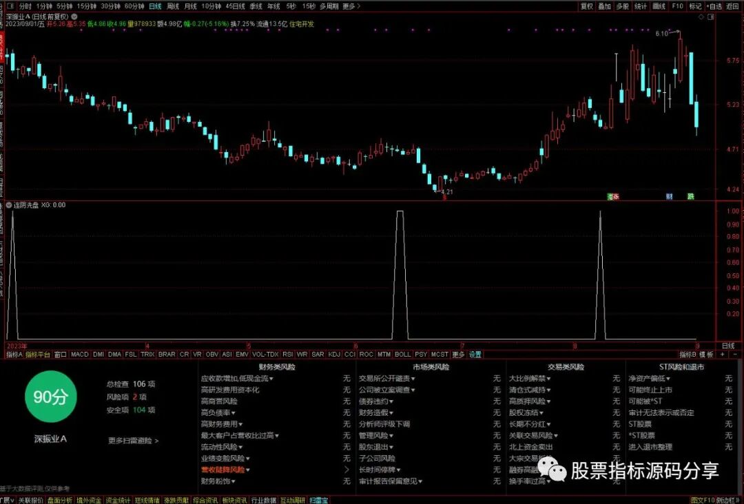
Task: Expand 高负债率 risk details
Action: click(218, 412)
